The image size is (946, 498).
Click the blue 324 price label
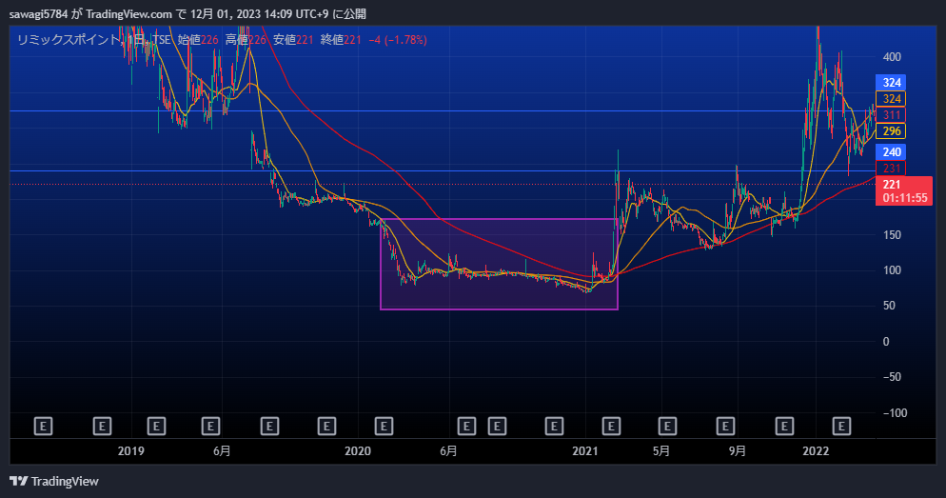[x=892, y=83]
